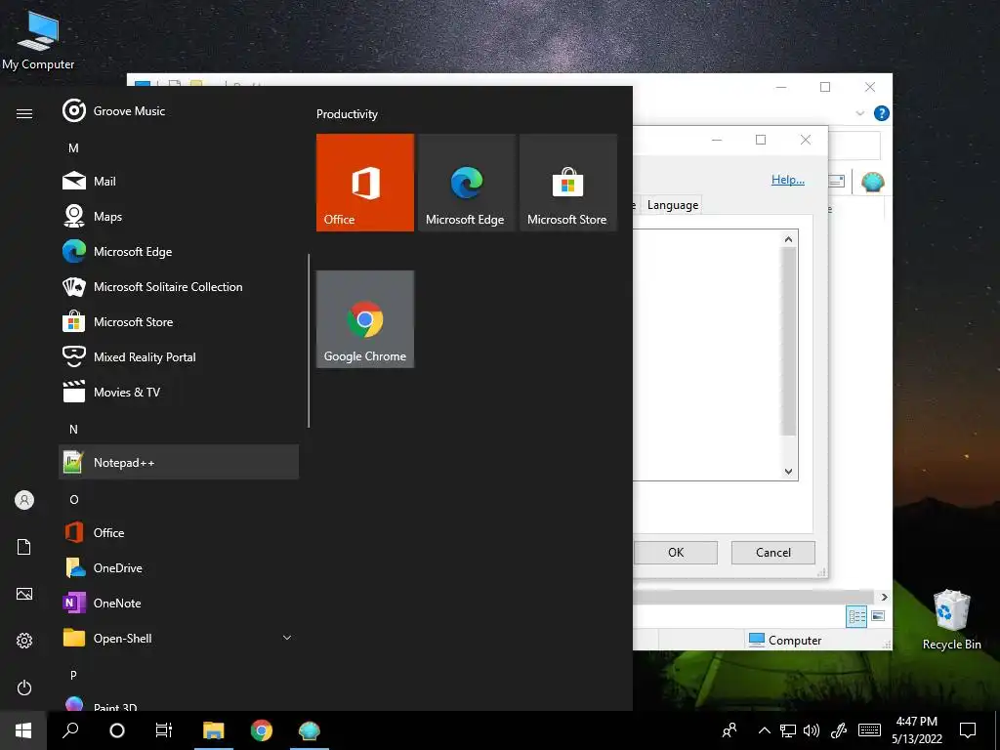Viewport: 1000px width, 750px height.
Task: Click the Windows Ink Workspace tray icon
Action: coord(839,730)
